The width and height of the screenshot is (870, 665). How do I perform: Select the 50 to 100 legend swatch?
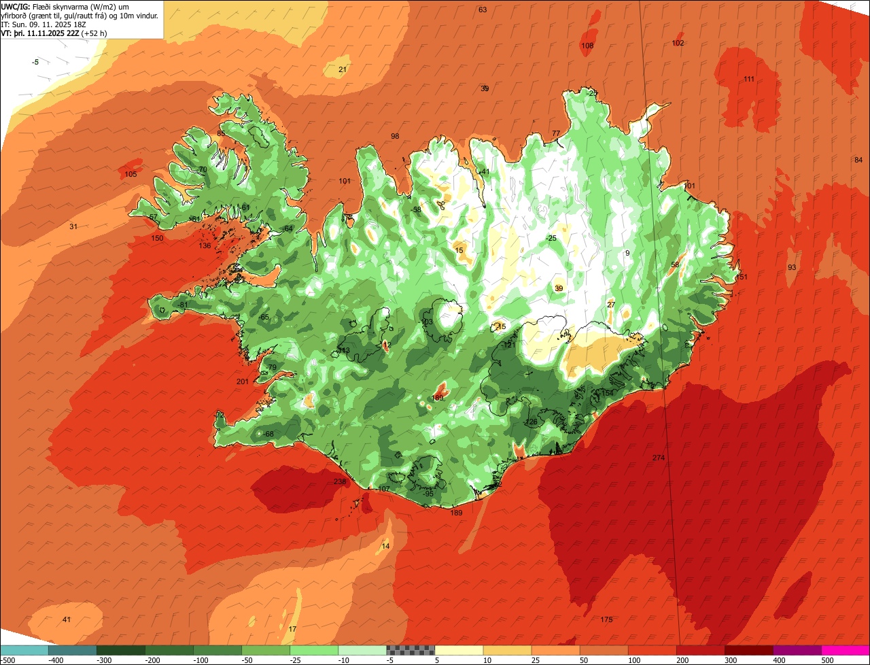[x=604, y=649]
